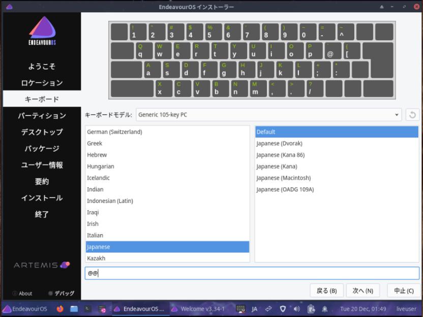Select German (Switzerland) layout
This screenshot has width=423, height=317.
tap(167, 132)
